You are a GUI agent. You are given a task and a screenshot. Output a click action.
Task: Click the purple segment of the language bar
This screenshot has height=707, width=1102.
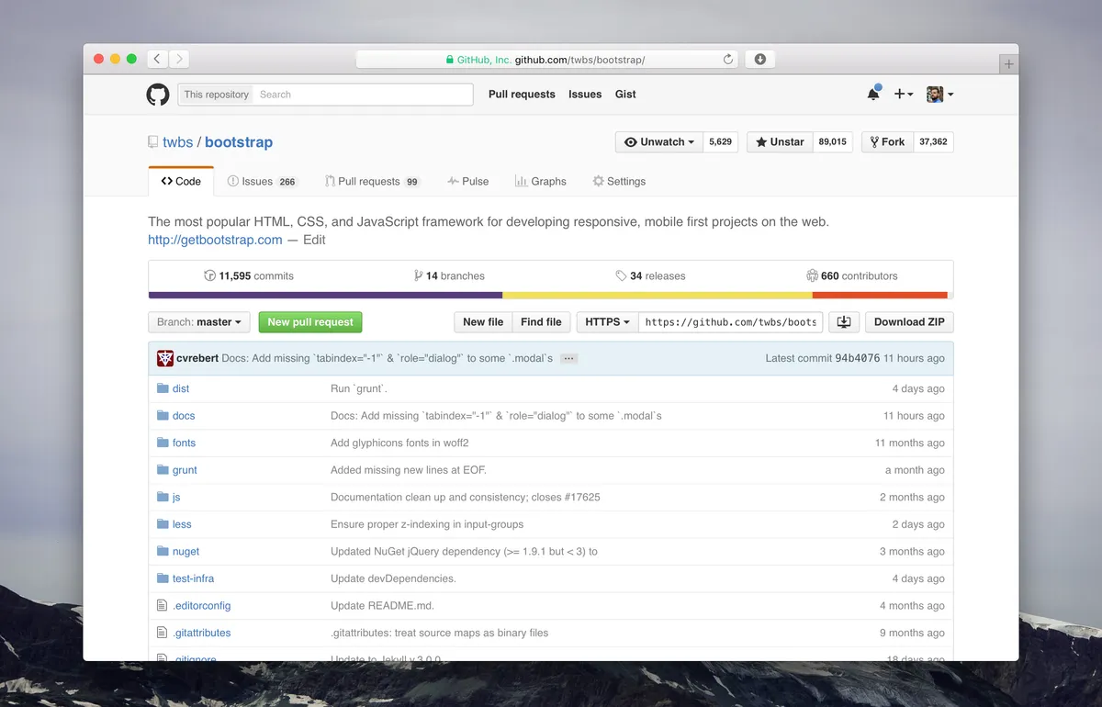click(x=321, y=295)
